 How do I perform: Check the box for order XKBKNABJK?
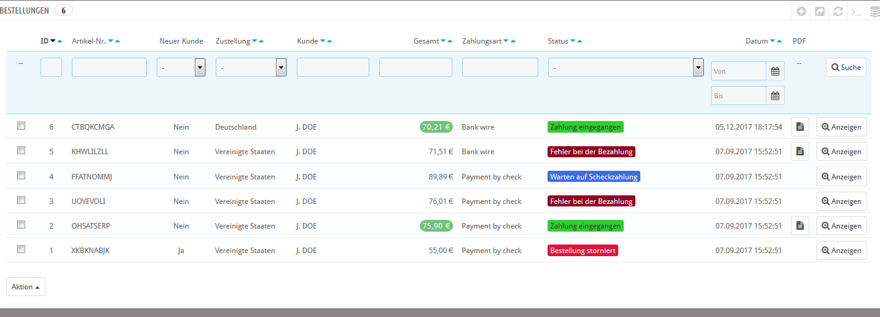[22, 249]
